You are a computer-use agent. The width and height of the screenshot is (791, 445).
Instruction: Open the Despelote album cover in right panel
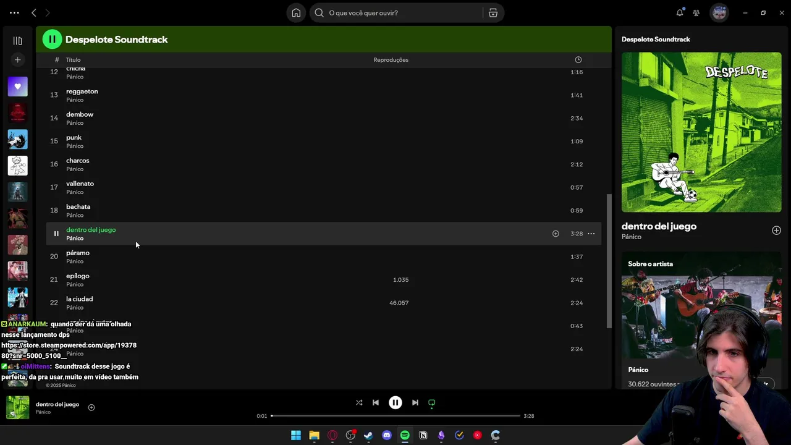(701, 132)
